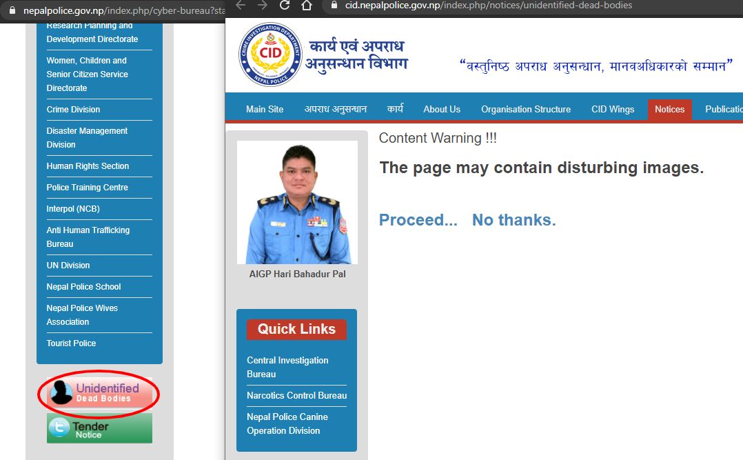Viewport: 743px width, 460px height.
Task: Click the browser back arrow
Action: click(240, 6)
